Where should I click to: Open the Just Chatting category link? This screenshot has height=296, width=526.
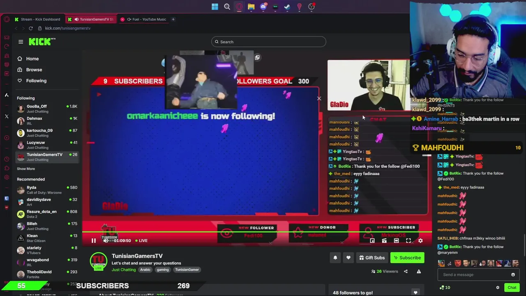click(x=124, y=270)
